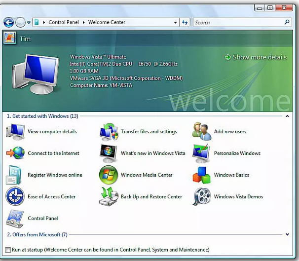Open the Personalize Windows icon
Screen dimensions: 299x261
click(x=201, y=153)
